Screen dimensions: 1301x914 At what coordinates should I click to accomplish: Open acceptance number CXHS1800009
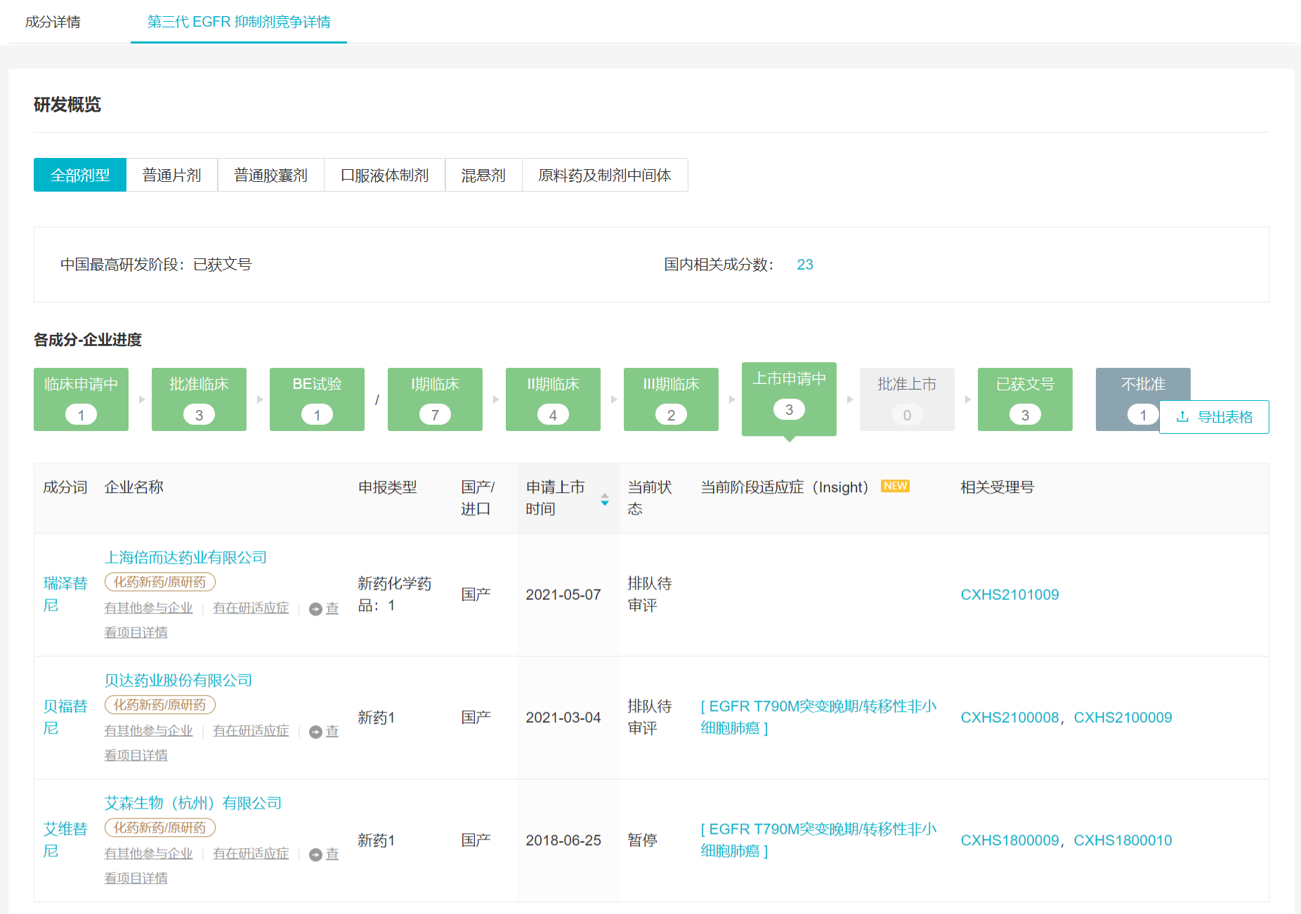coord(1009,840)
